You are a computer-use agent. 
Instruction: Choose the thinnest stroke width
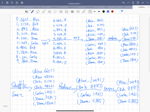pos(90,12)
